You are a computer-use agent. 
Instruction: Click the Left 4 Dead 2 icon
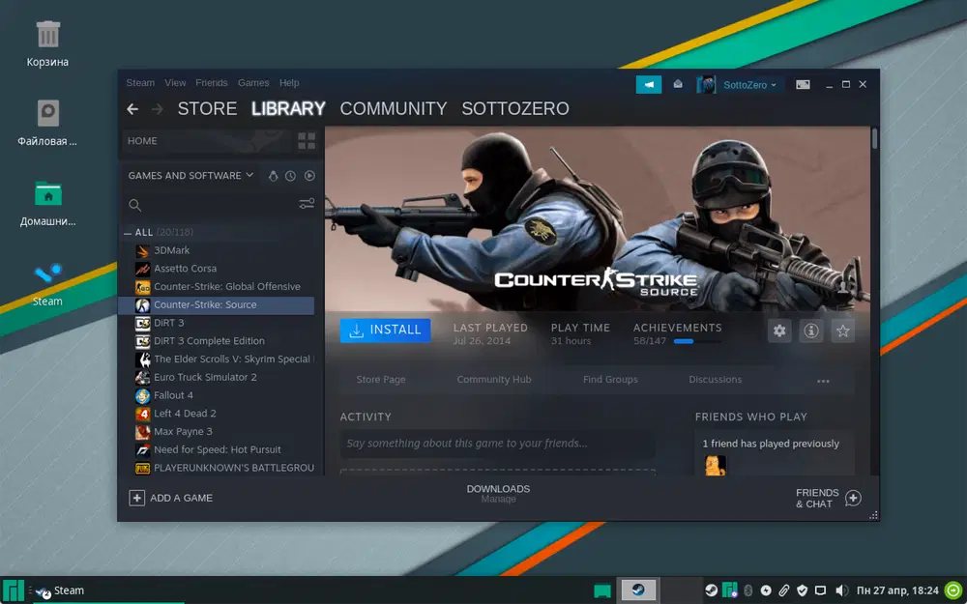pyautogui.click(x=142, y=414)
